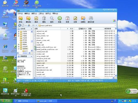This screenshot has width=138, height=103.
Task: Collapse the 详细信息 details panel arrow
Action: tap(31, 56)
